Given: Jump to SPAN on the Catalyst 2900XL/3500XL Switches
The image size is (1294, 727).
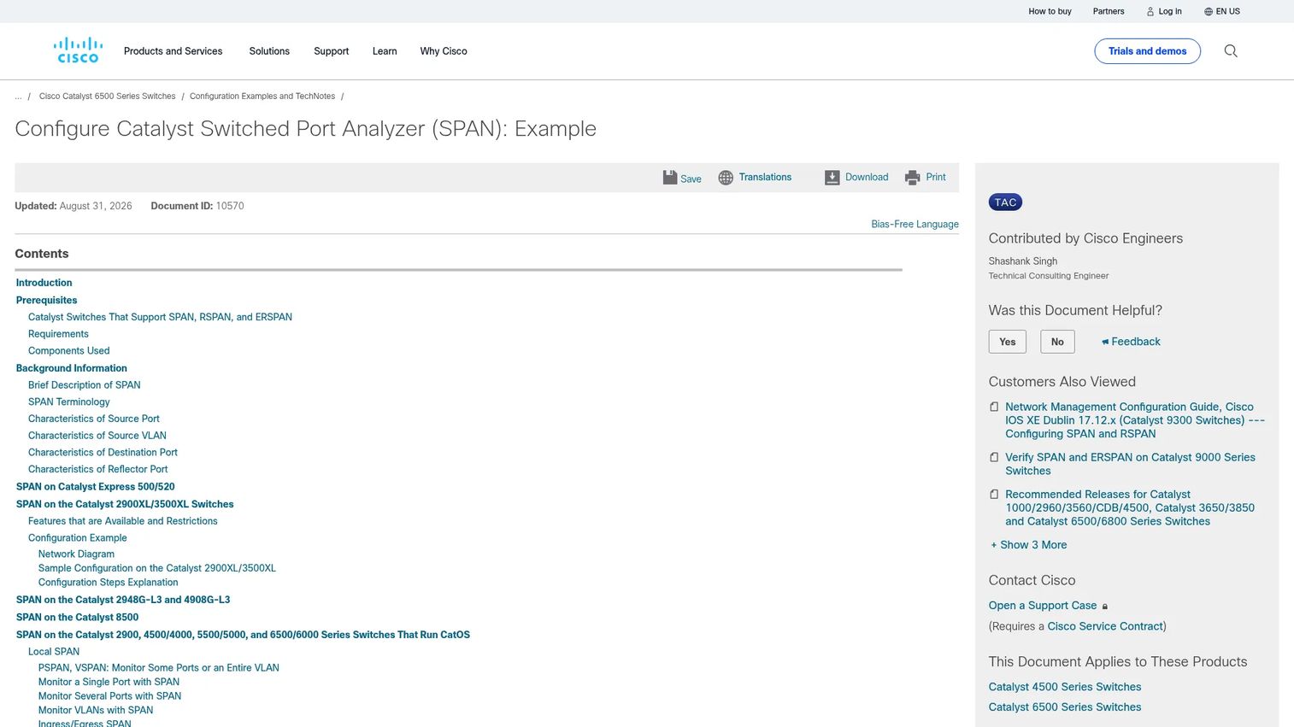Looking at the screenshot, I should [125, 505].
